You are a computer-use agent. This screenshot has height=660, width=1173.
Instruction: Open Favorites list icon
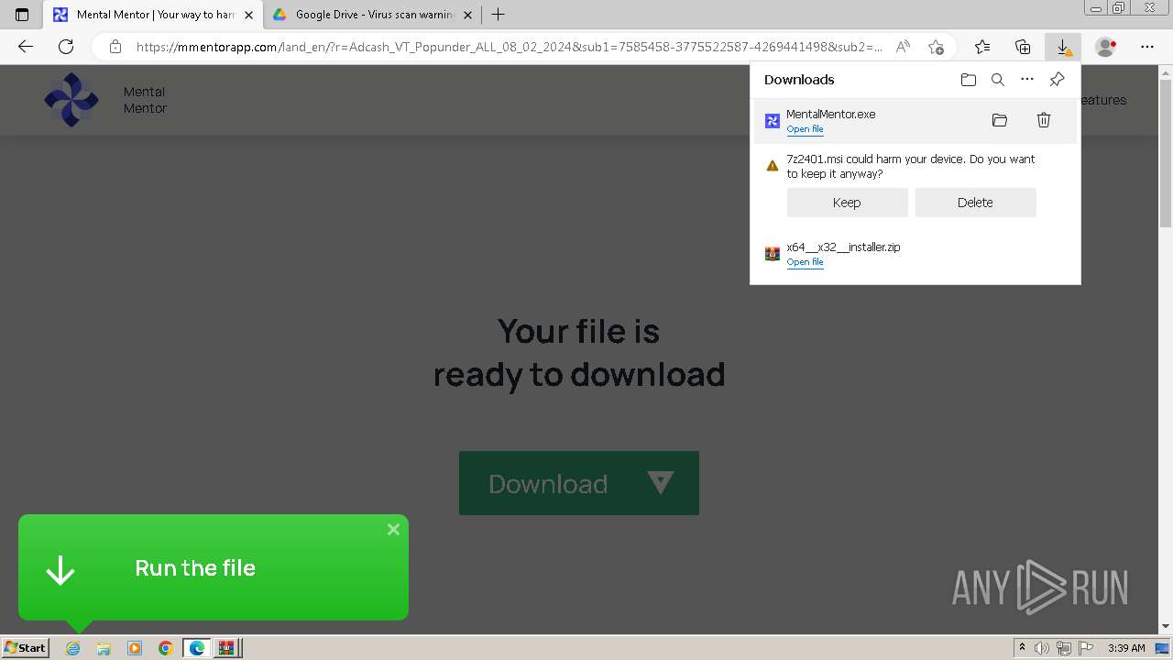click(982, 47)
